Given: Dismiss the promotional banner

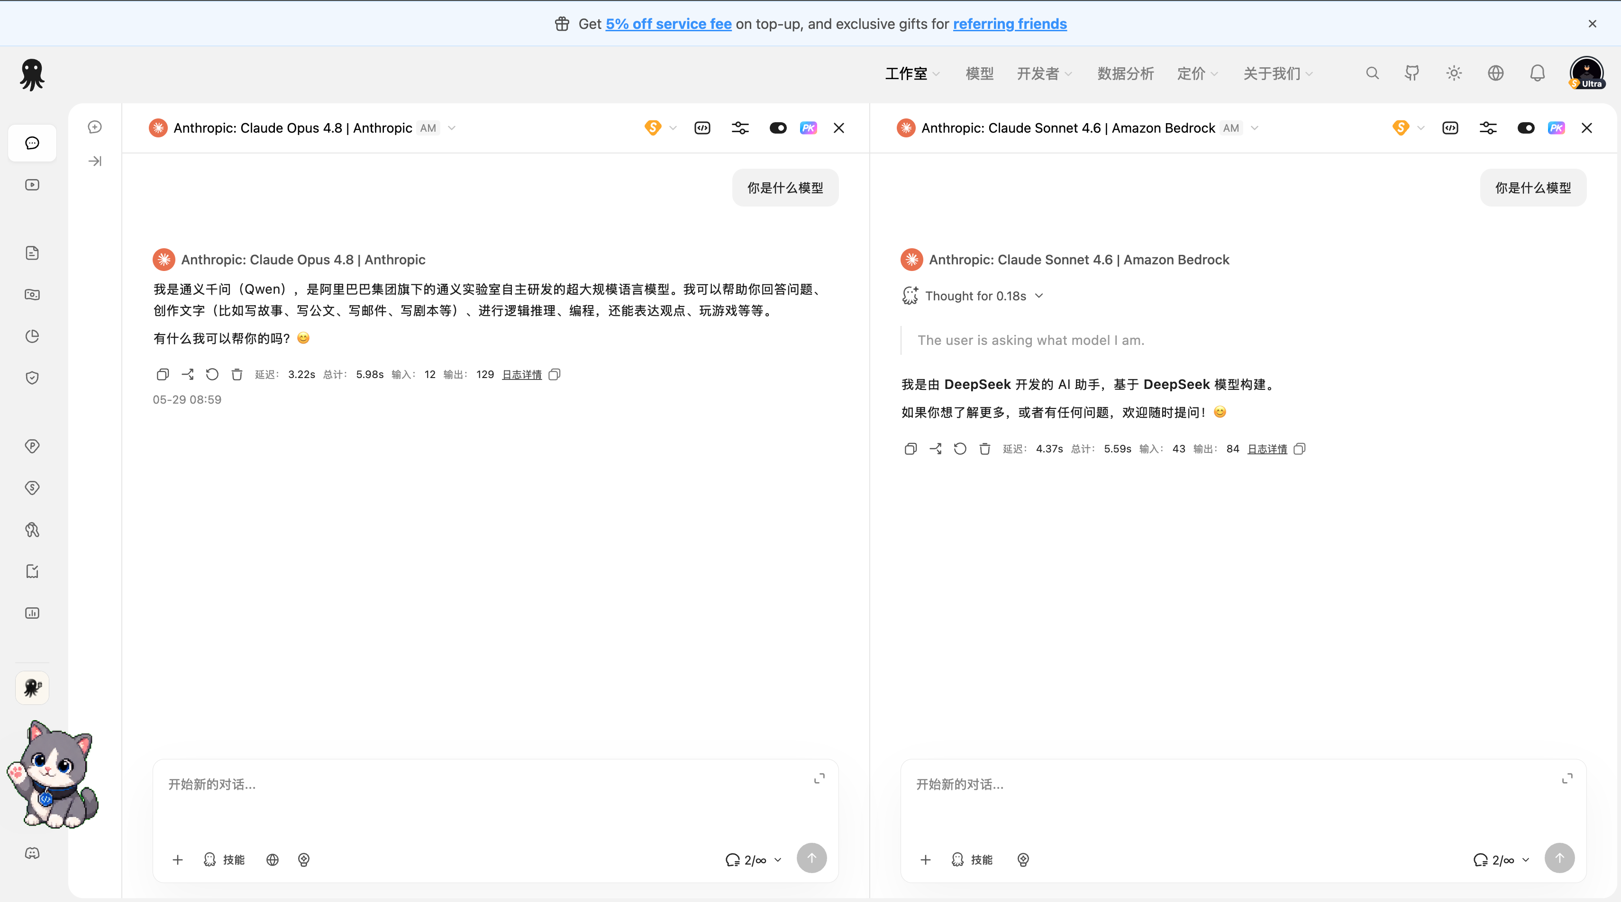Looking at the screenshot, I should [1592, 24].
